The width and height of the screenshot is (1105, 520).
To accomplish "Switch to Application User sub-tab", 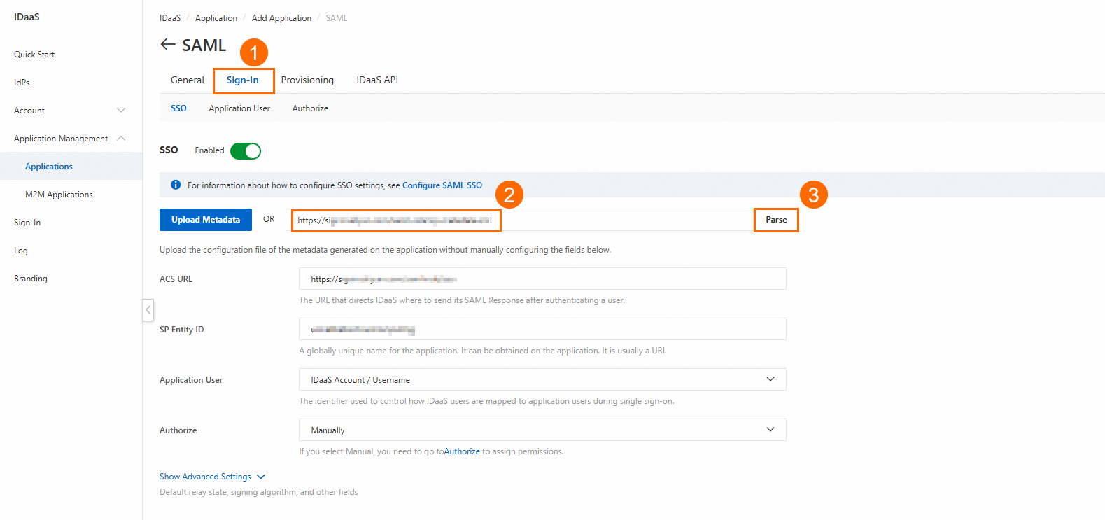I will 239,108.
